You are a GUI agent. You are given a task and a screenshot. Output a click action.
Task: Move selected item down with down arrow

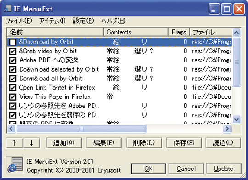click(32, 143)
